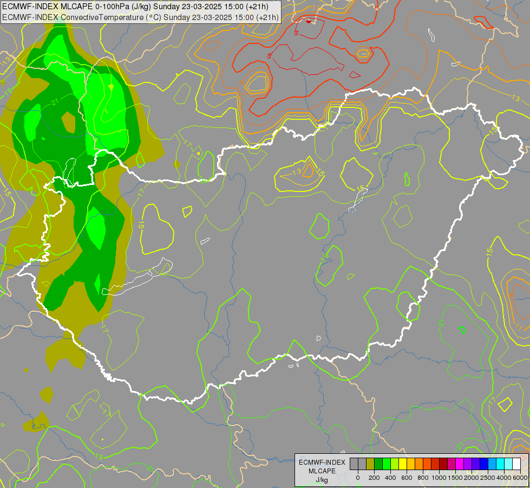Click the sky blue legend swatch right of 2500
The width and height of the screenshot is (530, 488).
[492, 464]
